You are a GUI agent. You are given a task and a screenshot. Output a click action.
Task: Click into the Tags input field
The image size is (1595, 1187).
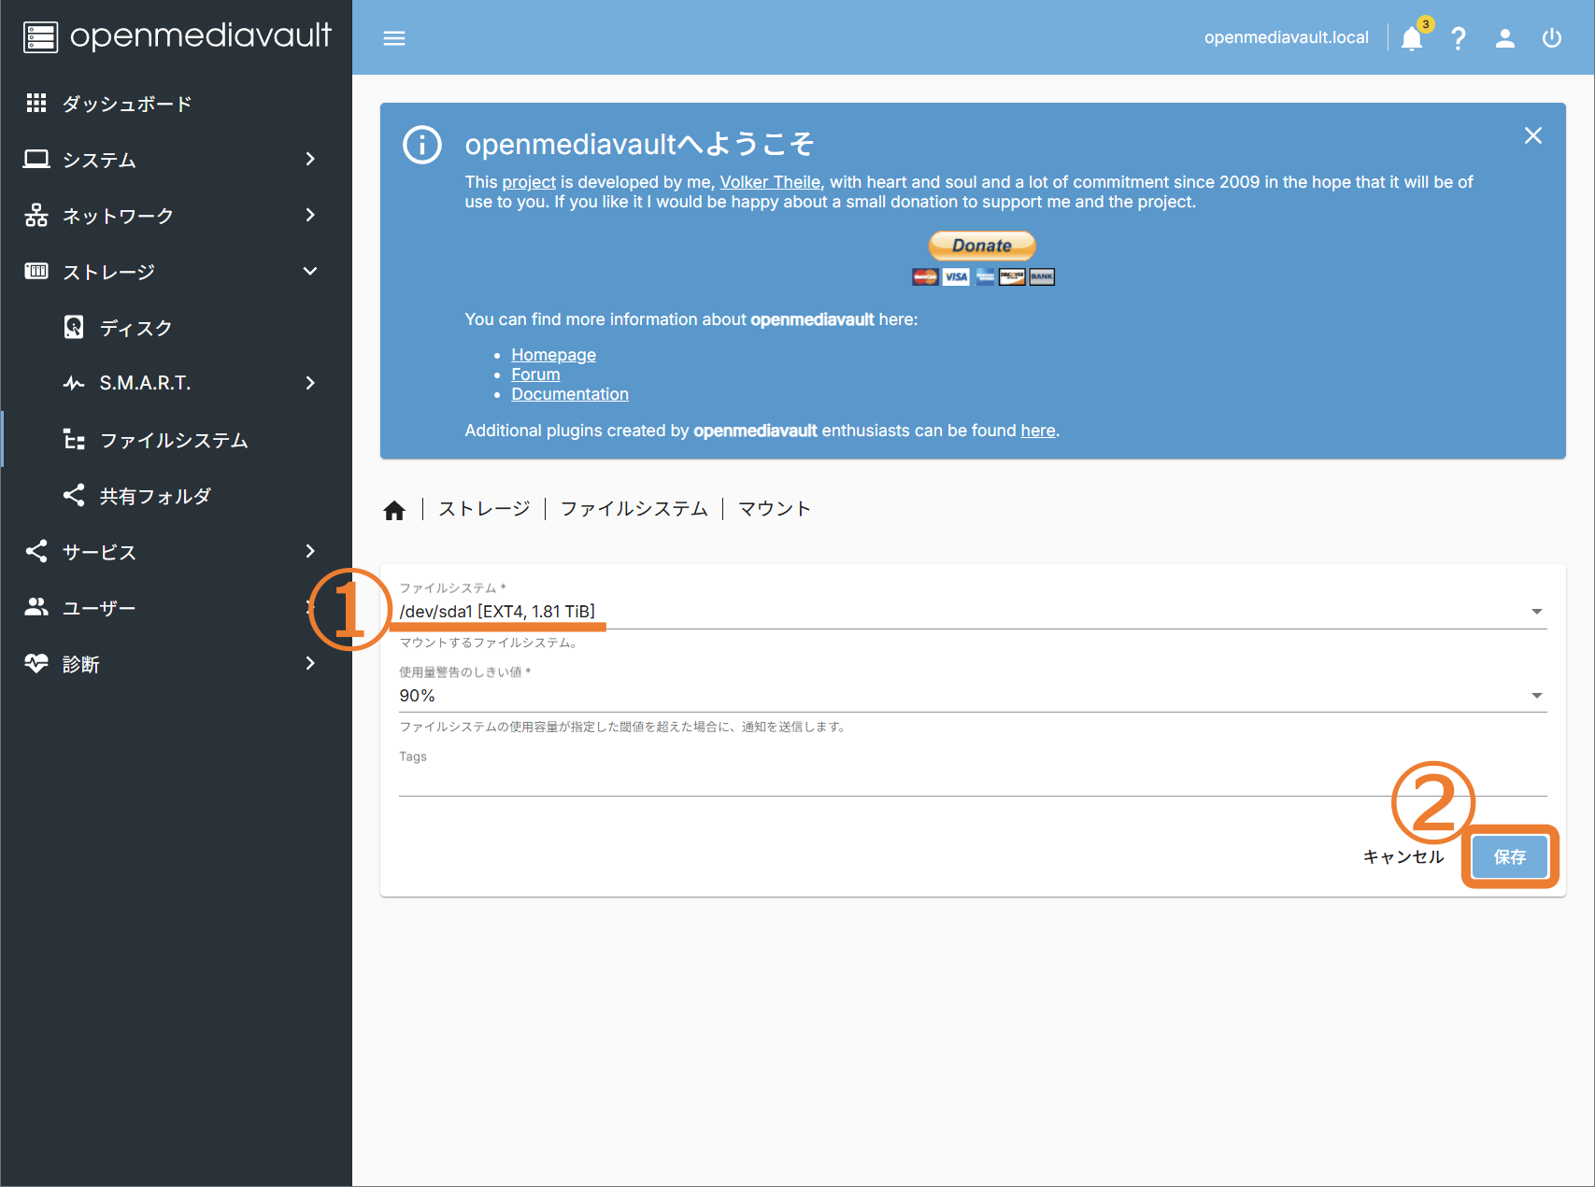coord(972,779)
